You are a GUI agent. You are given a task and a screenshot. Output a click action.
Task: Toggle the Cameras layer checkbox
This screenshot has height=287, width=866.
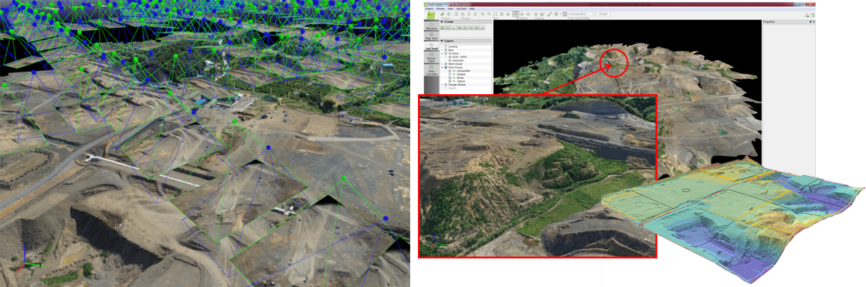click(446, 46)
